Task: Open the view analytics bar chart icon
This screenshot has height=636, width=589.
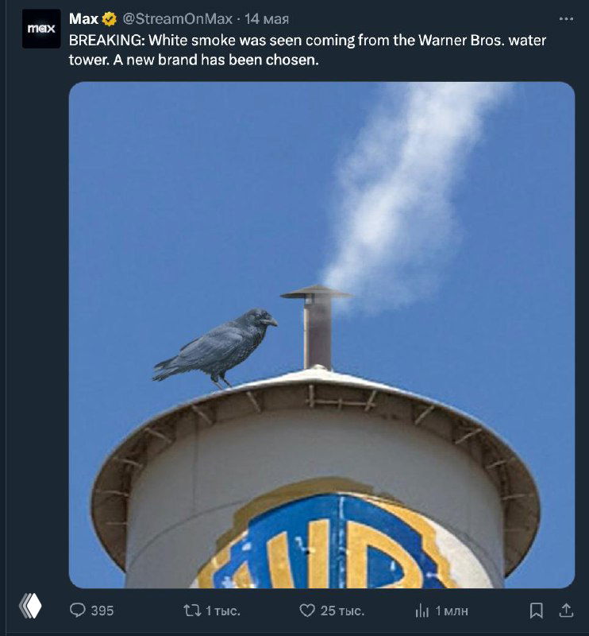Action: pos(422,610)
